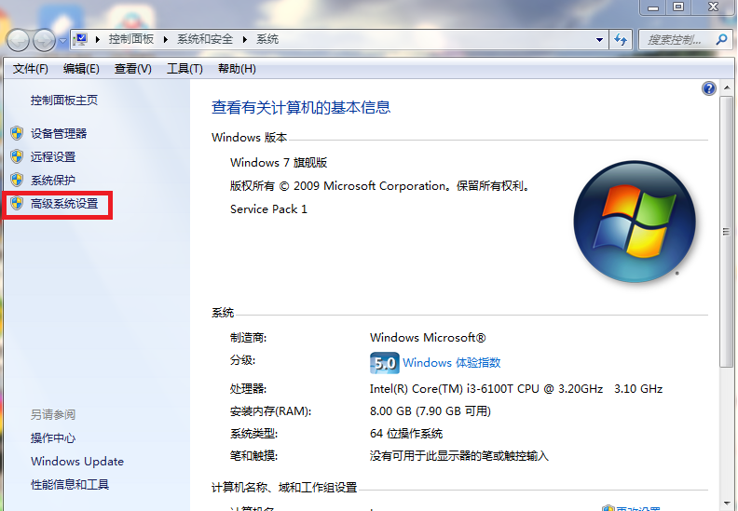Expand the arrow after 系统和安全 breadcrumb
This screenshot has height=511, width=738.
point(245,39)
